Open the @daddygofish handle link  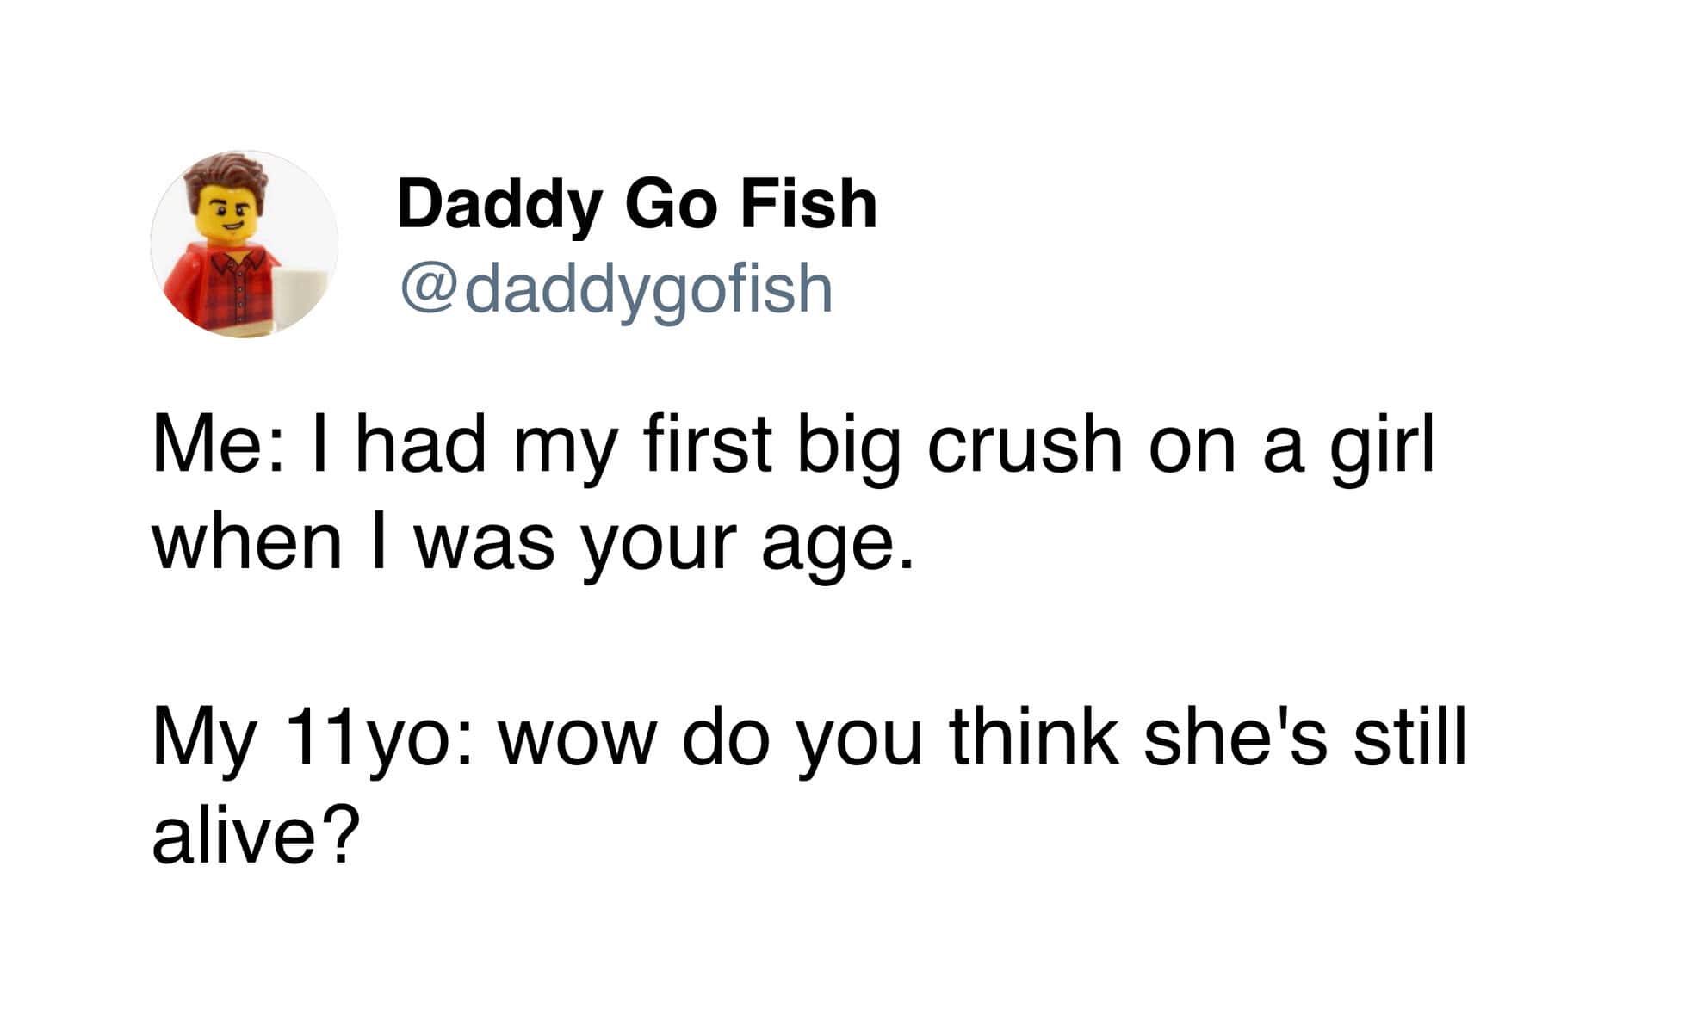pyautogui.click(x=616, y=288)
